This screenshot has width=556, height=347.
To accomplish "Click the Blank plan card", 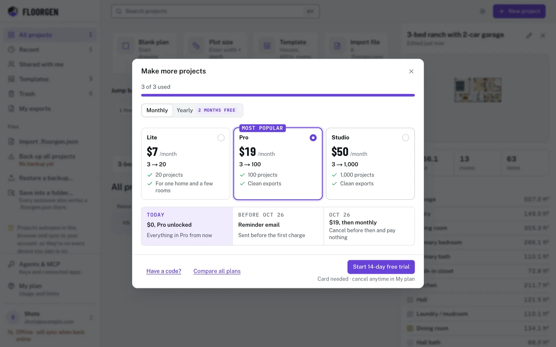I will 145,53.
